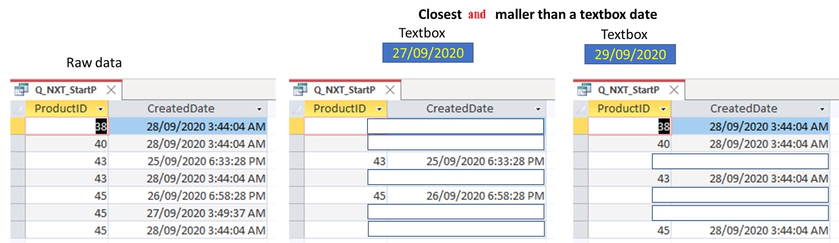This screenshot has width=839, height=243.
Task: Click the query icon on the rightmost Q_NXT_StartP tab
Action: coord(584,90)
